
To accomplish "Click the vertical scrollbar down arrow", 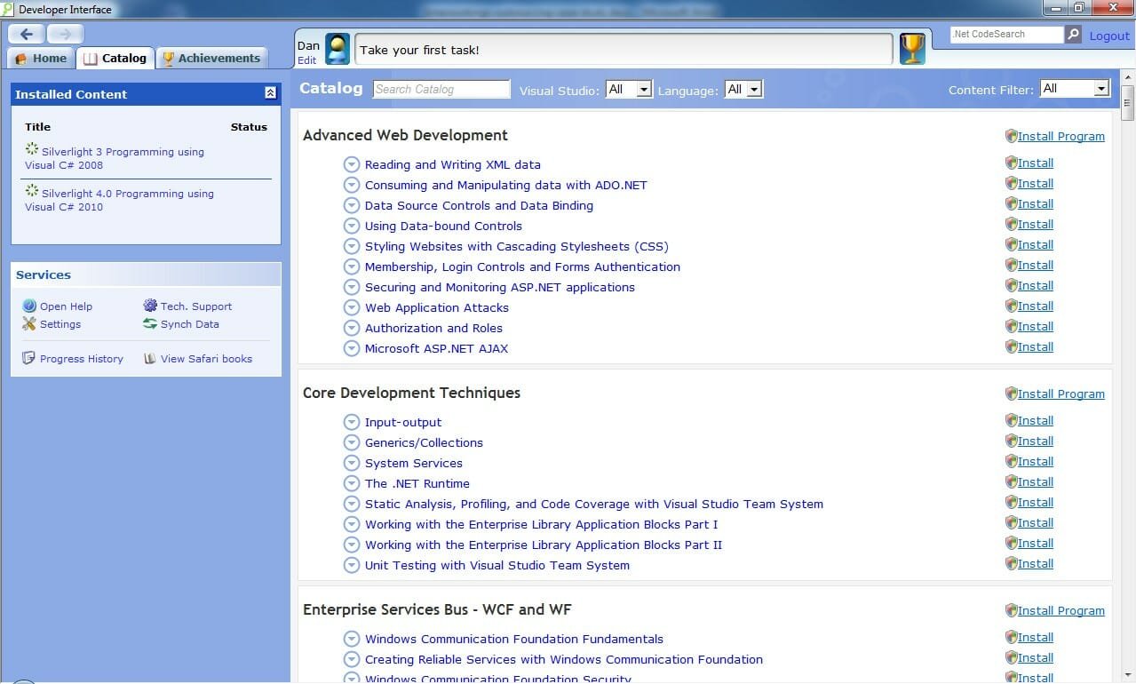I will (1128, 678).
